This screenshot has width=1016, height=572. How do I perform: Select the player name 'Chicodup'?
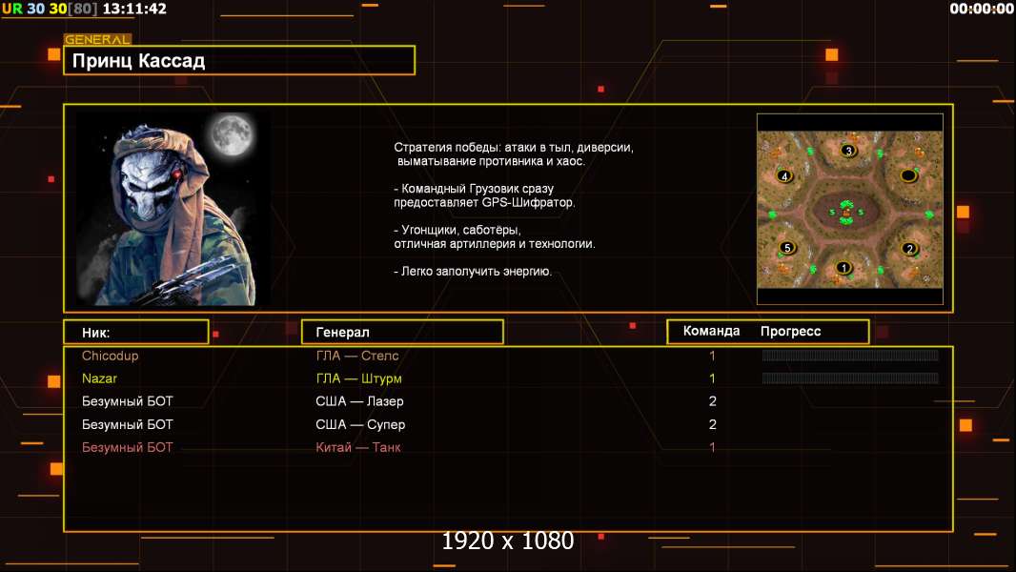tap(111, 356)
